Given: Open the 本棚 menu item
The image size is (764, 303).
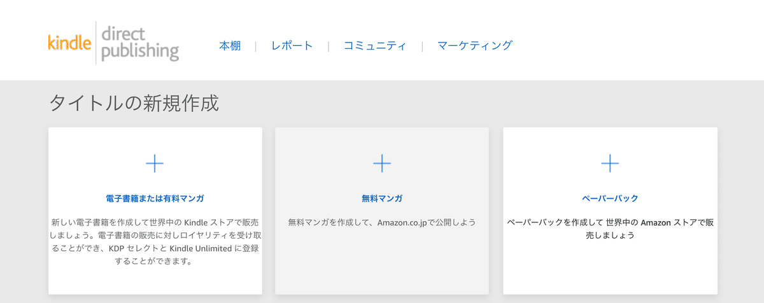Looking at the screenshot, I should 230,46.
